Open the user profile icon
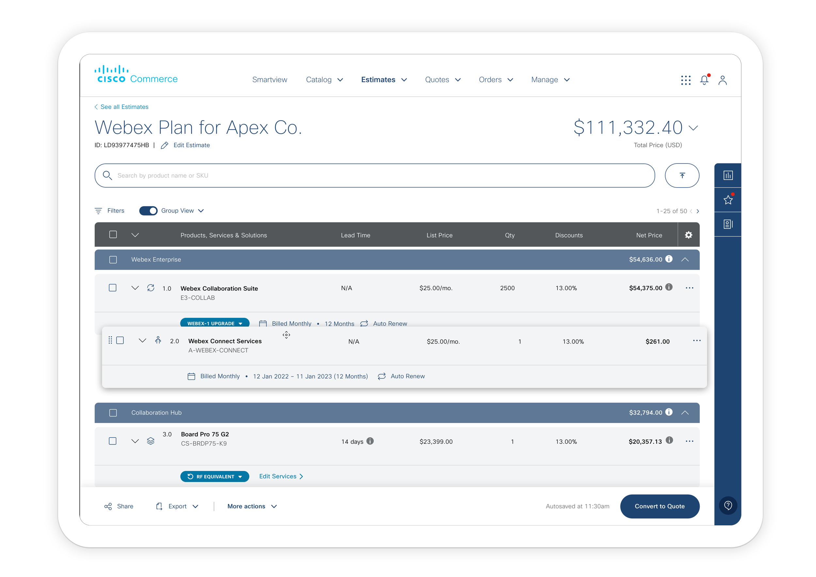The width and height of the screenshot is (816, 577). pos(722,80)
